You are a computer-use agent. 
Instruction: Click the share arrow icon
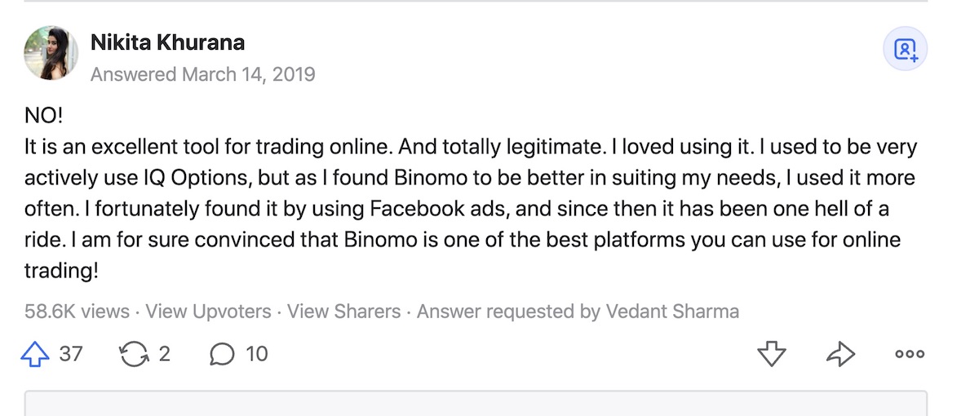click(840, 353)
